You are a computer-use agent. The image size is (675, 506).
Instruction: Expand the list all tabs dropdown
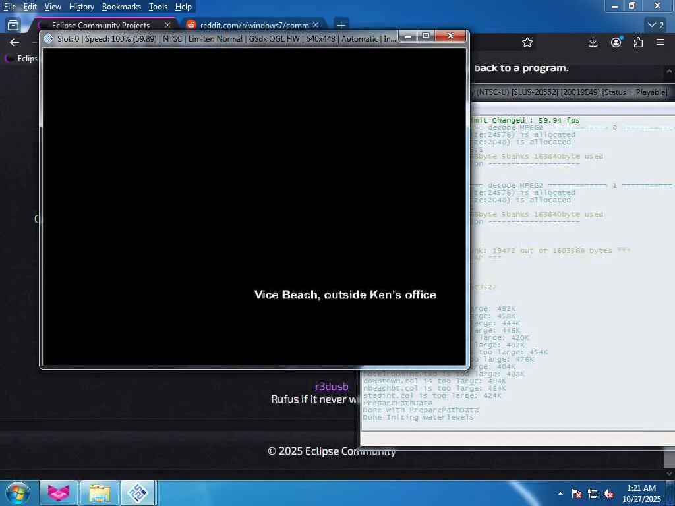656,25
